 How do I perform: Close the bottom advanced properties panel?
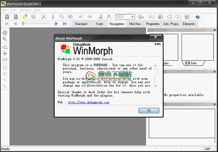pos(214,104)
